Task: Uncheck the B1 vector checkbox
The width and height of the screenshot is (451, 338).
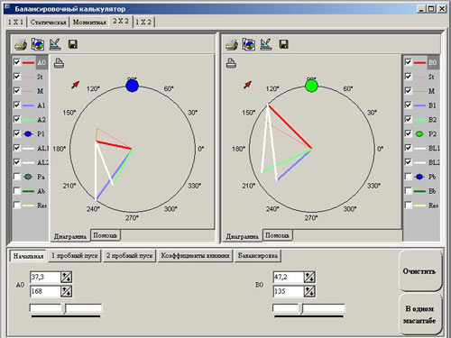Action: coord(408,105)
